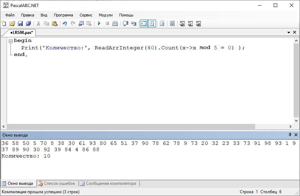The width and height of the screenshot is (300, 196).
Task: Switch to Сообщения компилятора tab
Action: [109, 183]
